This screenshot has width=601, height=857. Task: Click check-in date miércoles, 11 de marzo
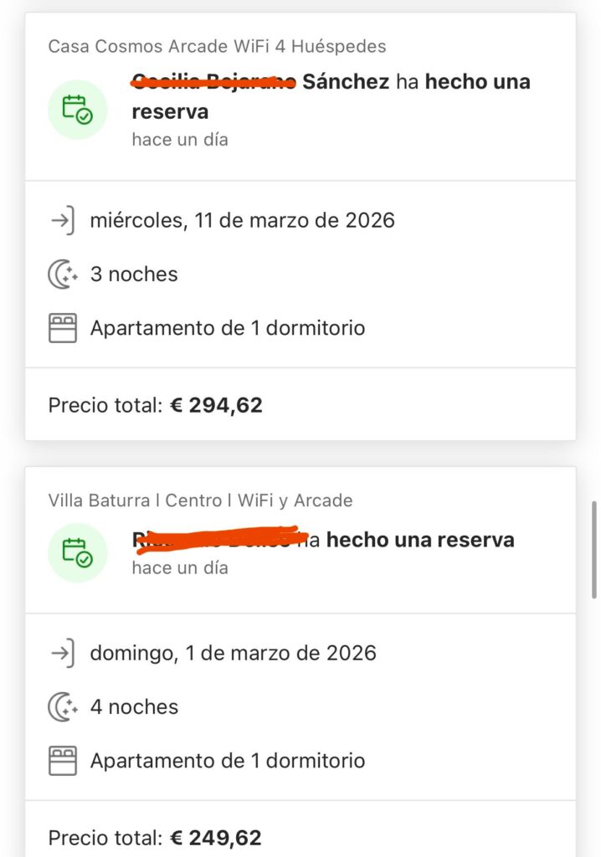(x=242, y=221)
